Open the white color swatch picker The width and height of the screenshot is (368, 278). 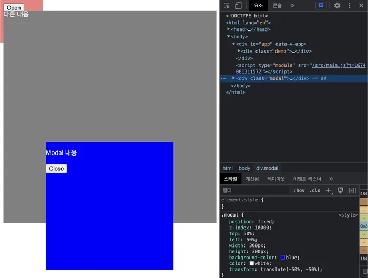pyautogui.click(x=252, y=263)
